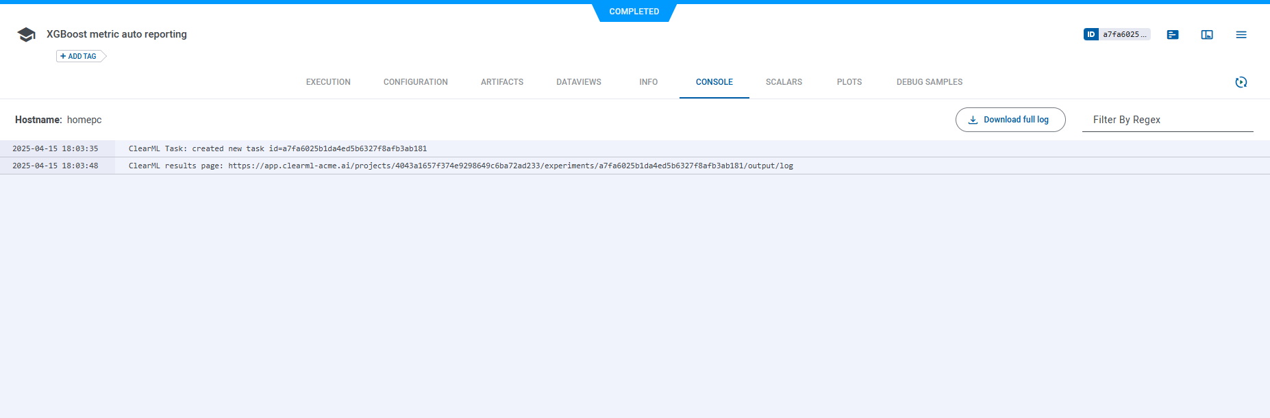Switch to the PLOTS tab
The width and height of the screenshot is (1270, 418).
tap(849, 82)
